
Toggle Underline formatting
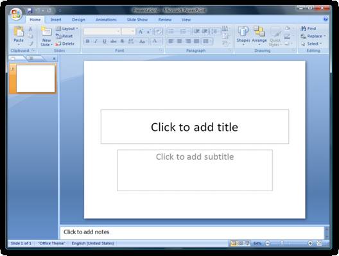[105, 41]
